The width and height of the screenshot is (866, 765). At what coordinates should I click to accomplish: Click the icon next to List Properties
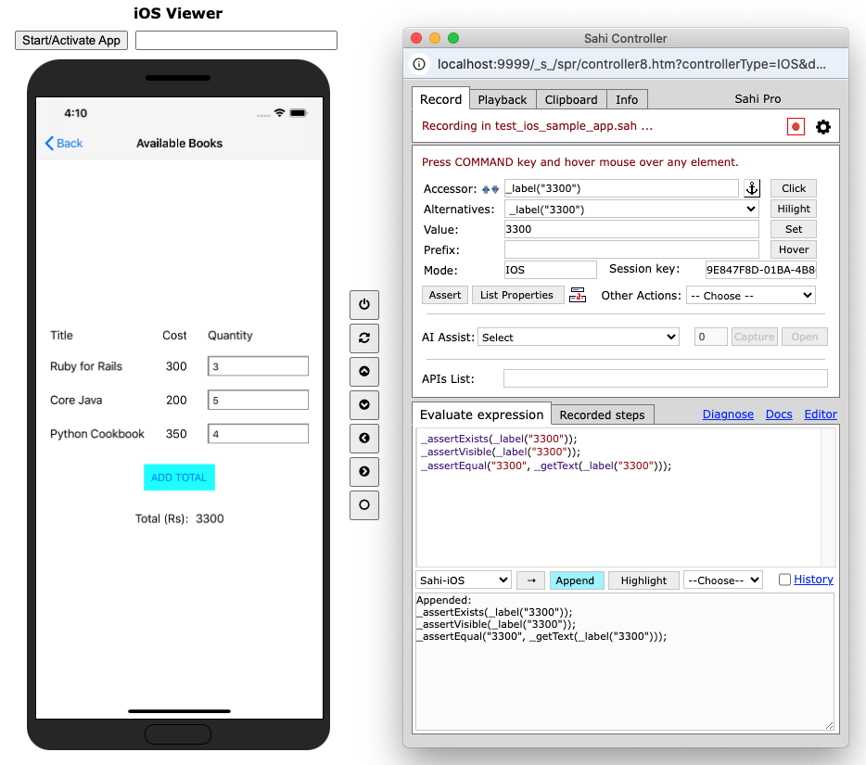(579, 295)
